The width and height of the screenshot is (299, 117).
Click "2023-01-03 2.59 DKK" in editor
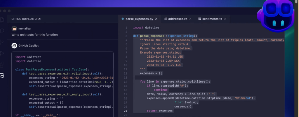click(163, 61)
